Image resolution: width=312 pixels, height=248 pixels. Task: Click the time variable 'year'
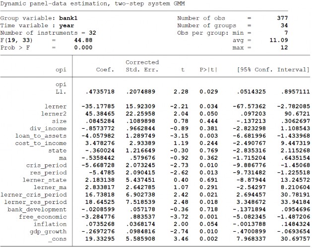pyautogui.click(x=66, y=25)
